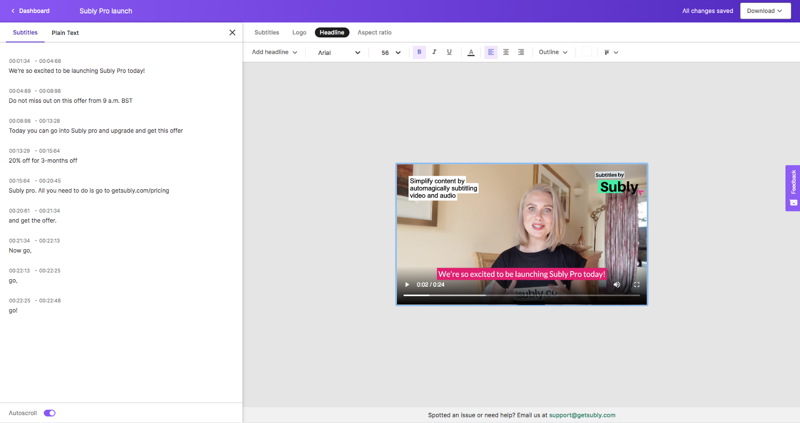Open the Arial font dropdown
Screen dimensions: 800x423
point(339,52)
